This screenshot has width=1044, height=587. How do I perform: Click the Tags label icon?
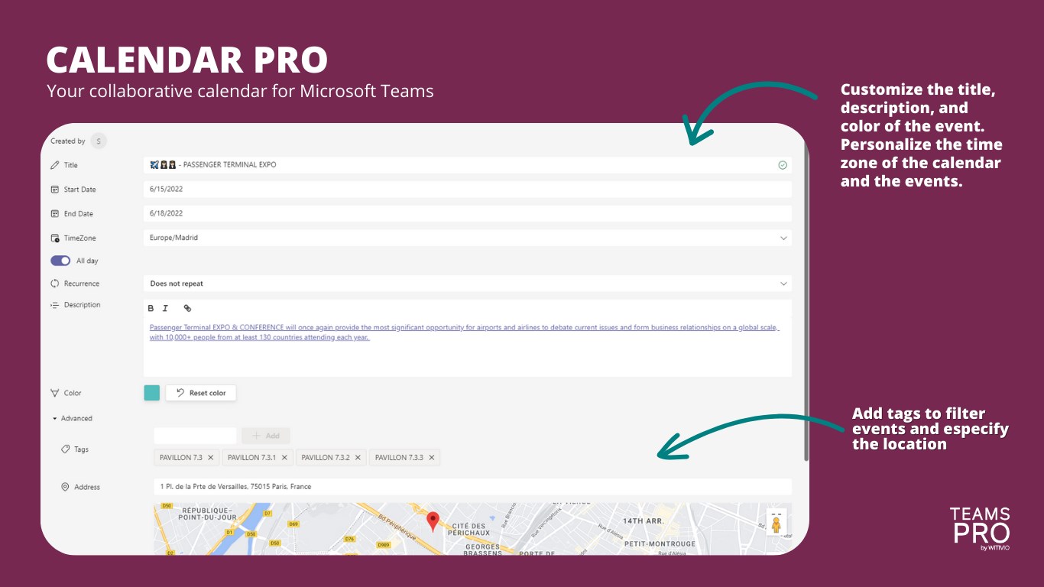[x=66, y=449]
